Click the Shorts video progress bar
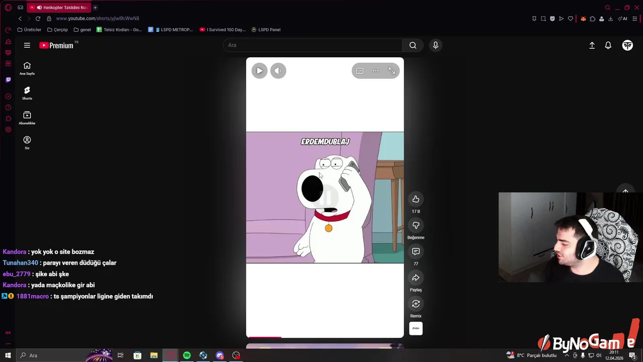This screenshot has width=643, height=362. pyautogui.click(x=325, y=337)
